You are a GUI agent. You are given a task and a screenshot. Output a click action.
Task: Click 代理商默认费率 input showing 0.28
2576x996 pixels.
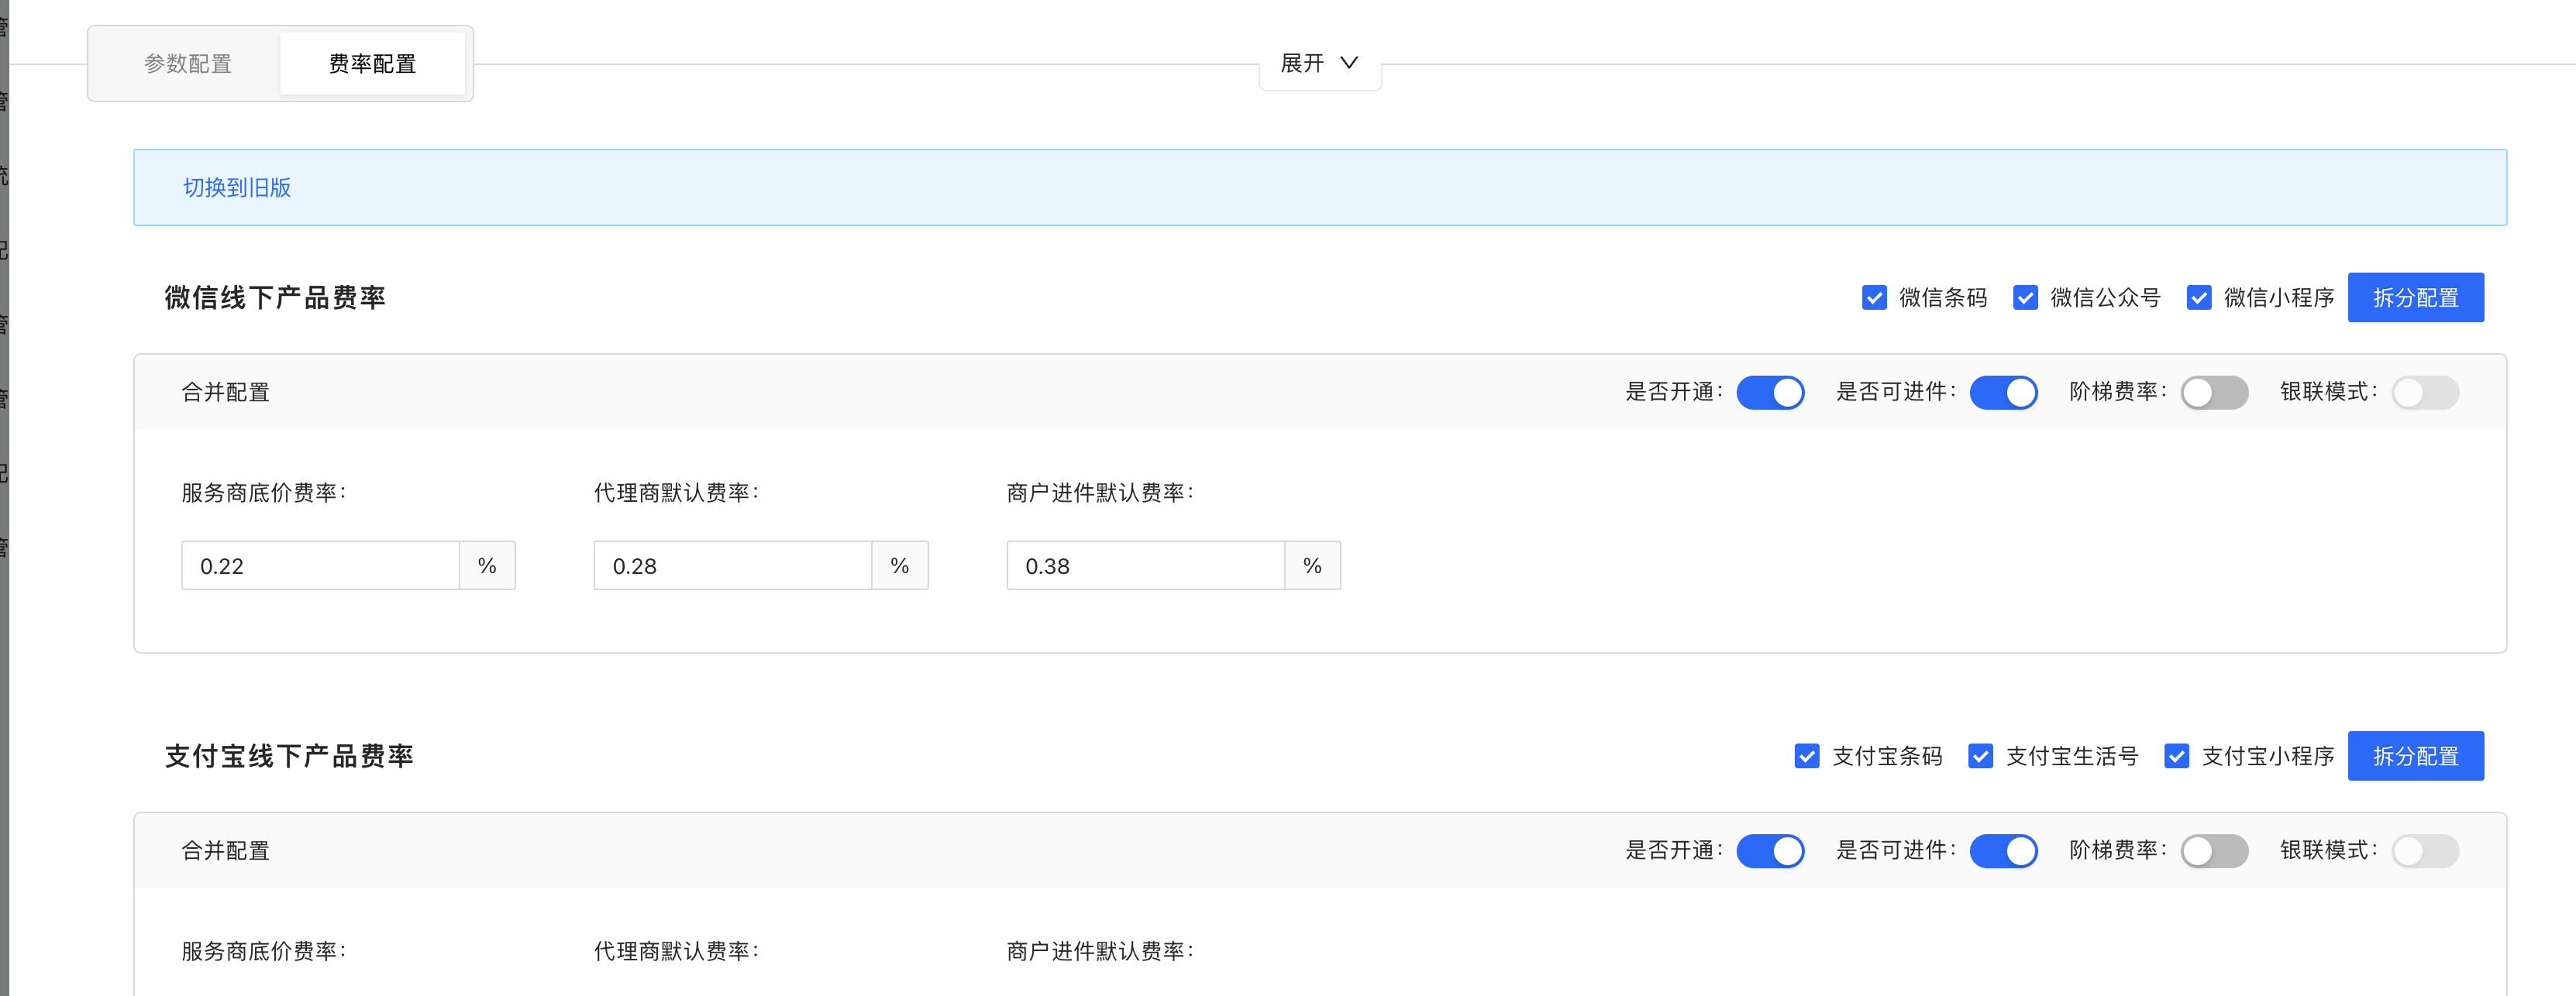(732, 566)
